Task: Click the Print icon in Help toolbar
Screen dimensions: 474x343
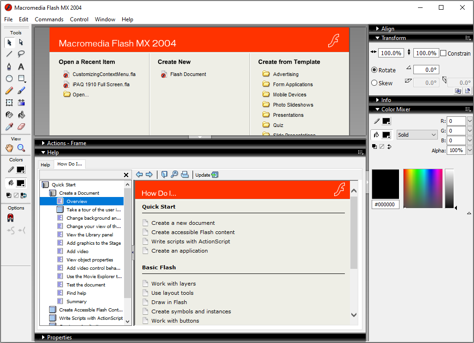Action: (x=185, y=174)
